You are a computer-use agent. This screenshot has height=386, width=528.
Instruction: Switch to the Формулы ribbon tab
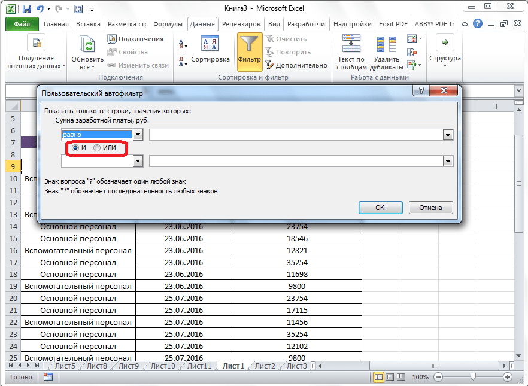pyautogui.click(x=168, y=25)
